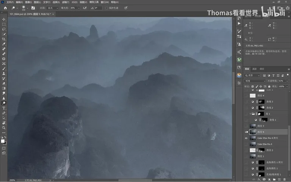Viewport: 291px width, 182px height.
Task: Show the 图层 3 layer visibility
Action: [x=246, y=126]
